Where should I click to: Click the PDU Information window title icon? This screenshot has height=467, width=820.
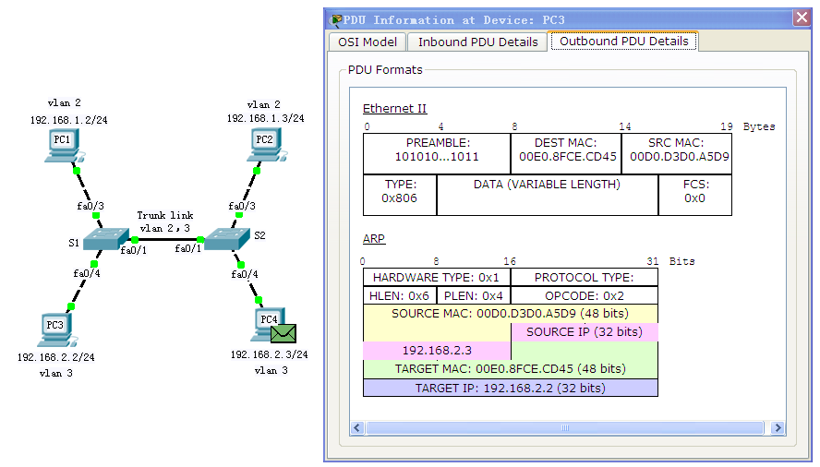[336, 19]
